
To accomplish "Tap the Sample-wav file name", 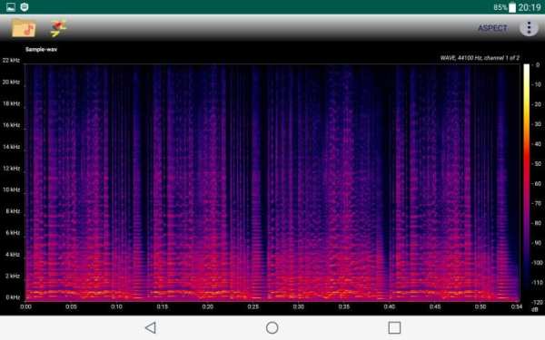I will [41, 49].
